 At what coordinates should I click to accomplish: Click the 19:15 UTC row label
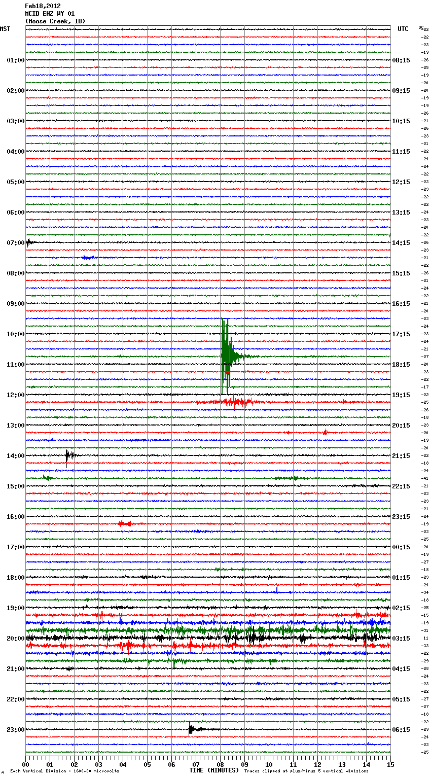pyautogui.click(x=401, y=395)
